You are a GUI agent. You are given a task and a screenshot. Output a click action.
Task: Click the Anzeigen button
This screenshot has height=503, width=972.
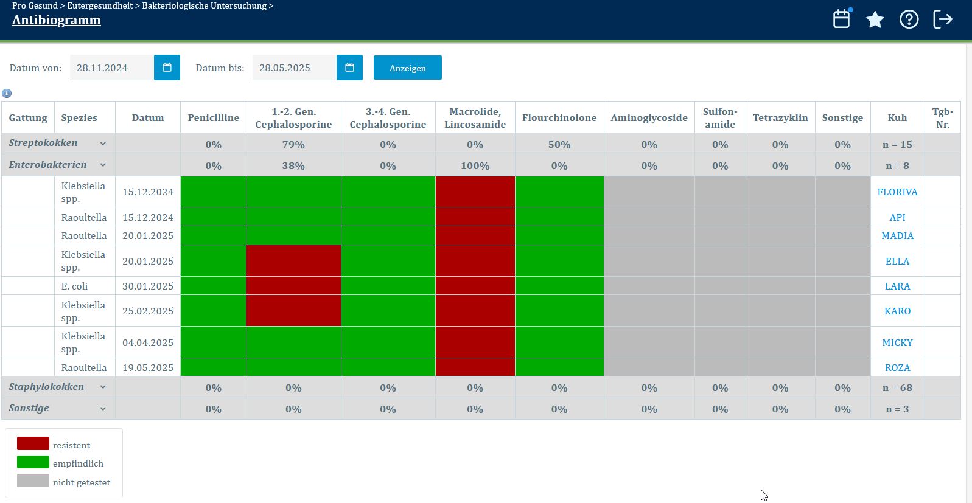(x=407, y=68)
